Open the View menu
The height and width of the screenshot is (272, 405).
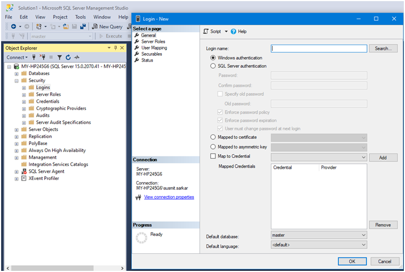(x=40, y=17)
